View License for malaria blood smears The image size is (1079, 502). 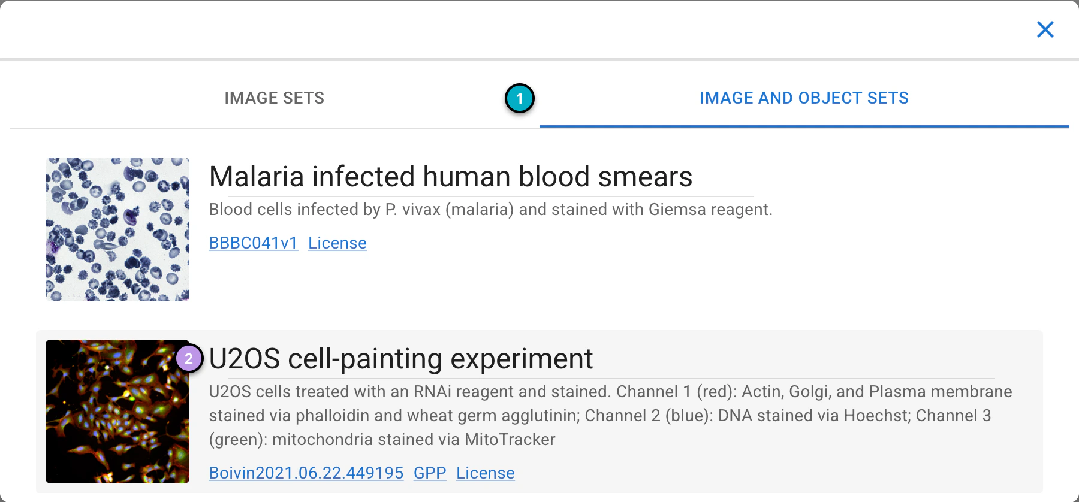(337, 243)
